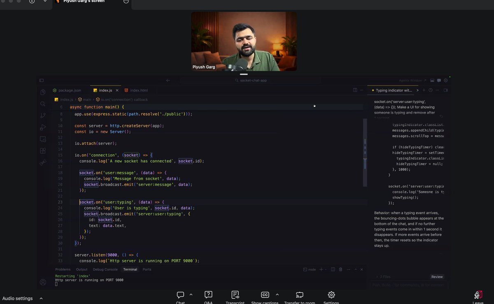Select the Explorer icon in the activity bar
The height and width of the screenshot is (304, 494).
click(43, 92)
